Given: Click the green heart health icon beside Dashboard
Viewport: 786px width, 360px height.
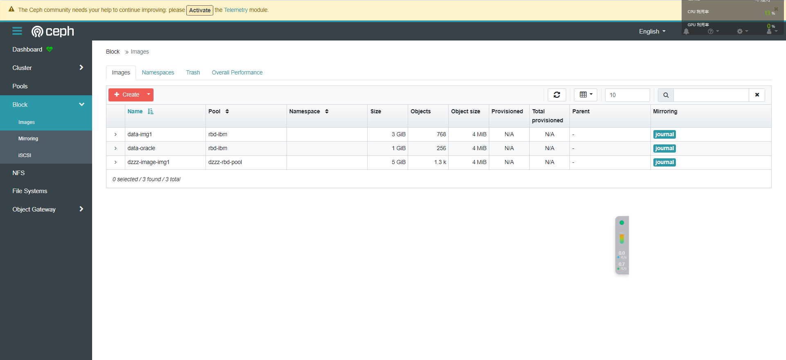Looking at the screenshot, I should coord(50,49).
